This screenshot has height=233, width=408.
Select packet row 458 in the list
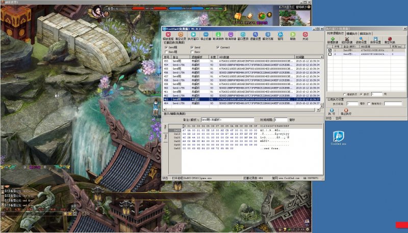241,80
